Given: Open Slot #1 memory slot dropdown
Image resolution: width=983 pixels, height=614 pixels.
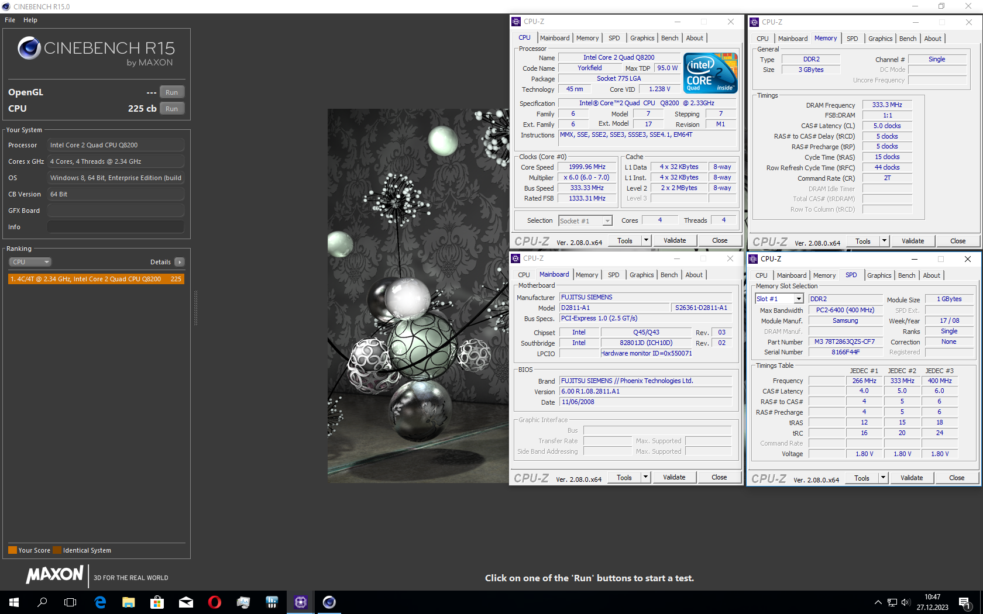Looking at the screenshot, I should pos(779,299).
